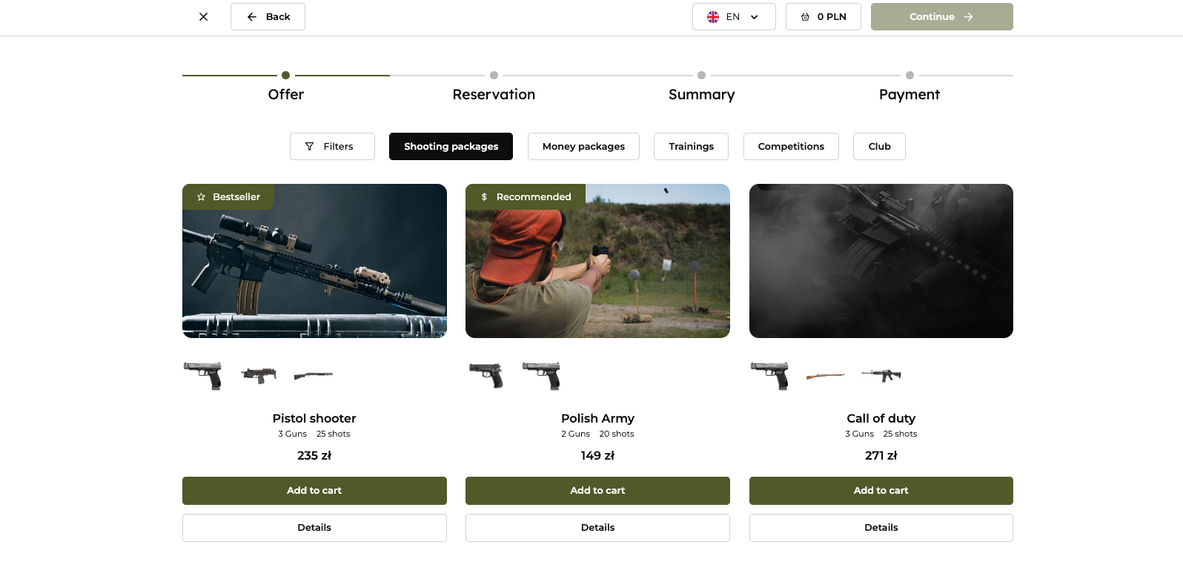The height and width of the screenshot is (579, 1183).
Task: Open the Competitions tab
Action: click(791, 147)
